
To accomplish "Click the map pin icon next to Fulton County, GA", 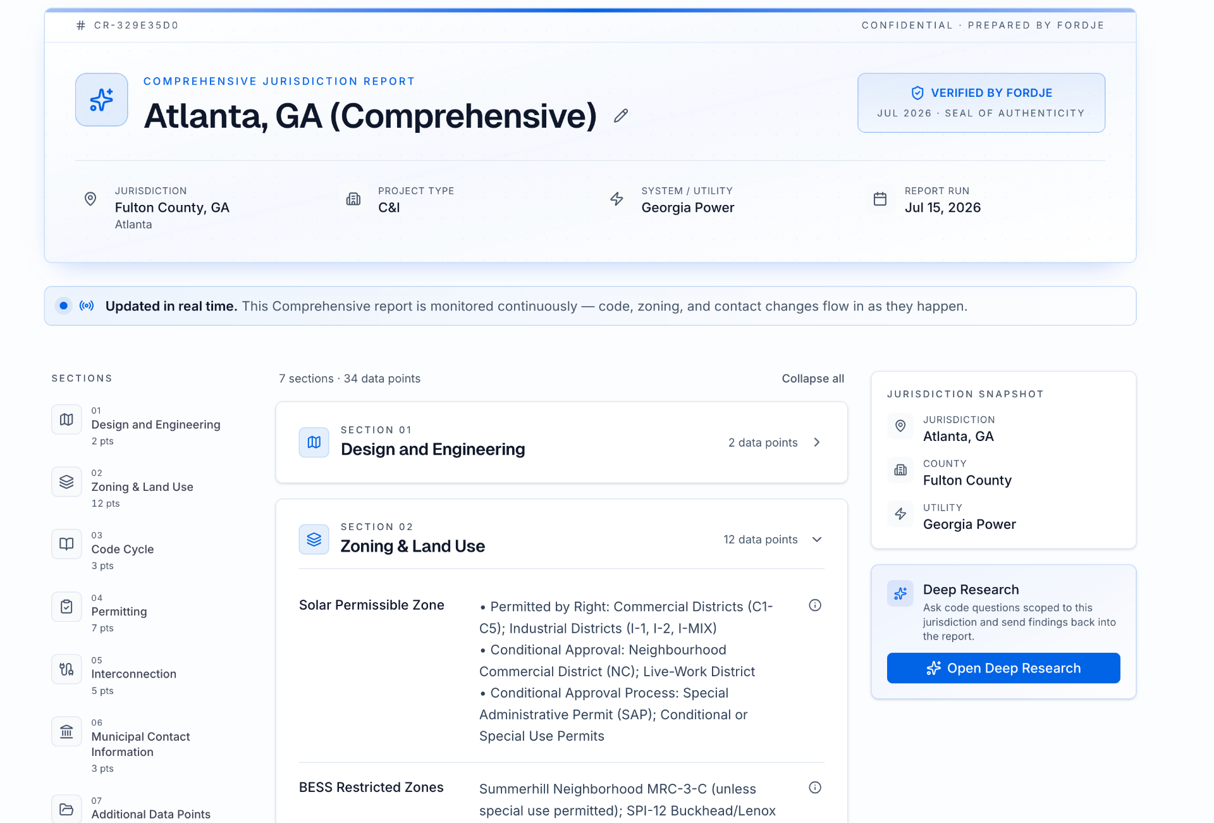I will (90, 199).
